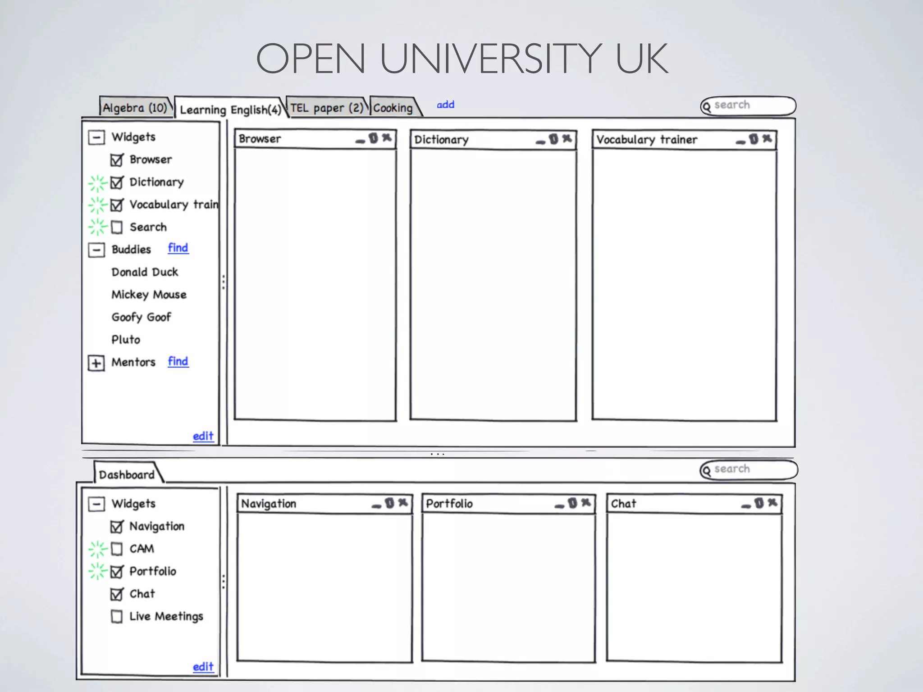Select the Dashboard tab
Image resolution: width=923 pixels, height=692 pixels.
(127, 473)
